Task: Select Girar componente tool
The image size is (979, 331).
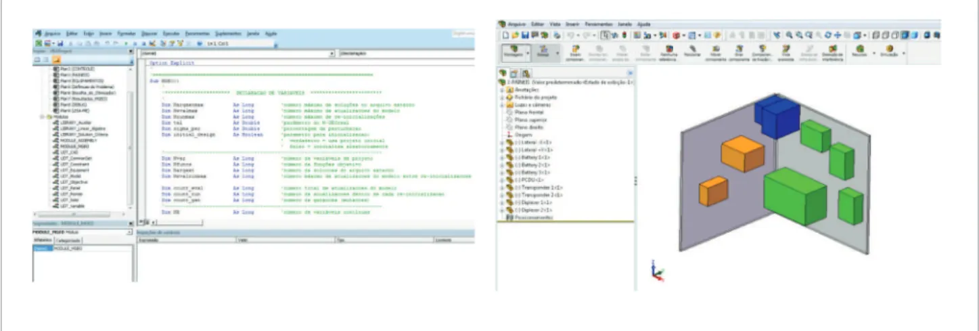Action: (x=738, y=53)
